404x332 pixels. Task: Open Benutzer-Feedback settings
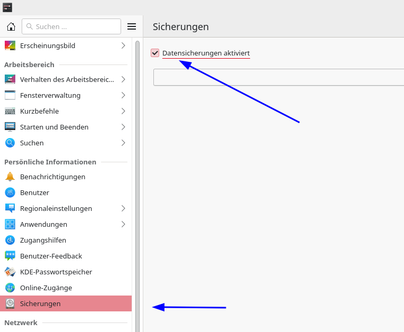pos(66,256)
